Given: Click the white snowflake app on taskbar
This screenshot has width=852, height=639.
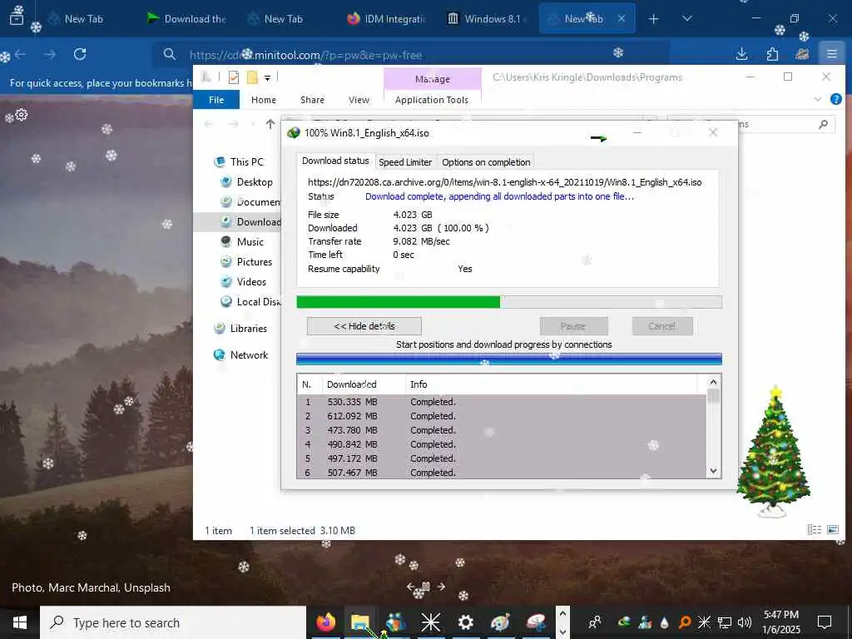Looking at the screenshot, I should 430,622.
